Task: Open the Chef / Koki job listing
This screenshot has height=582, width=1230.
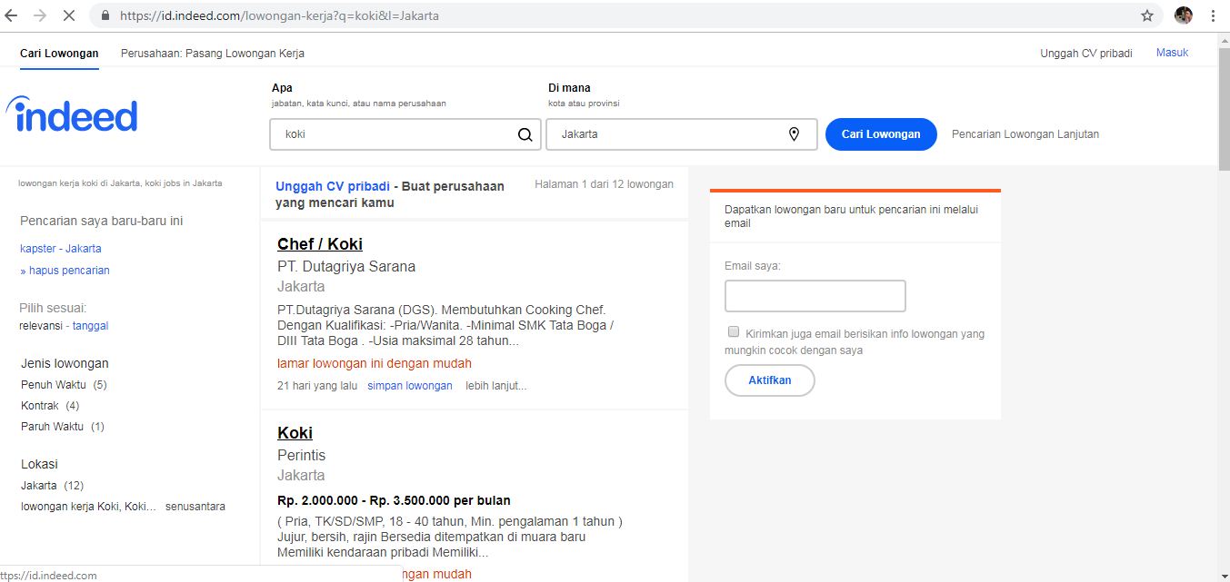Action: (320, 244)
